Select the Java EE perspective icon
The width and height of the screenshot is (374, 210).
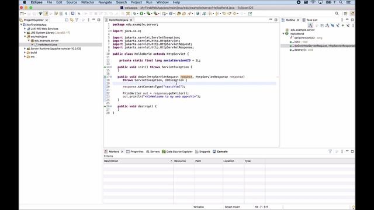click(352, 13)
